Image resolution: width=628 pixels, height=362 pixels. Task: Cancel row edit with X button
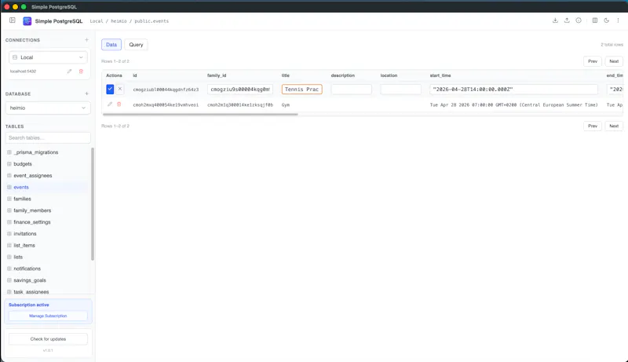tap(120, 89)
